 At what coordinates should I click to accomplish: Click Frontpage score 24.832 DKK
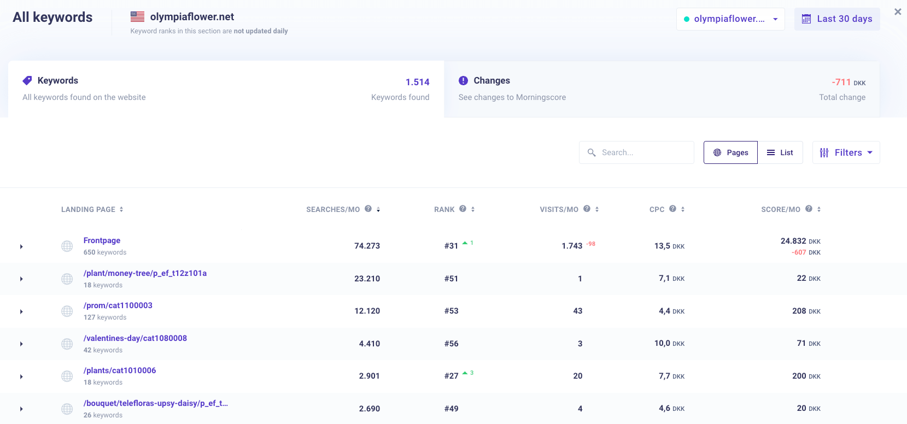click(800, 241)
